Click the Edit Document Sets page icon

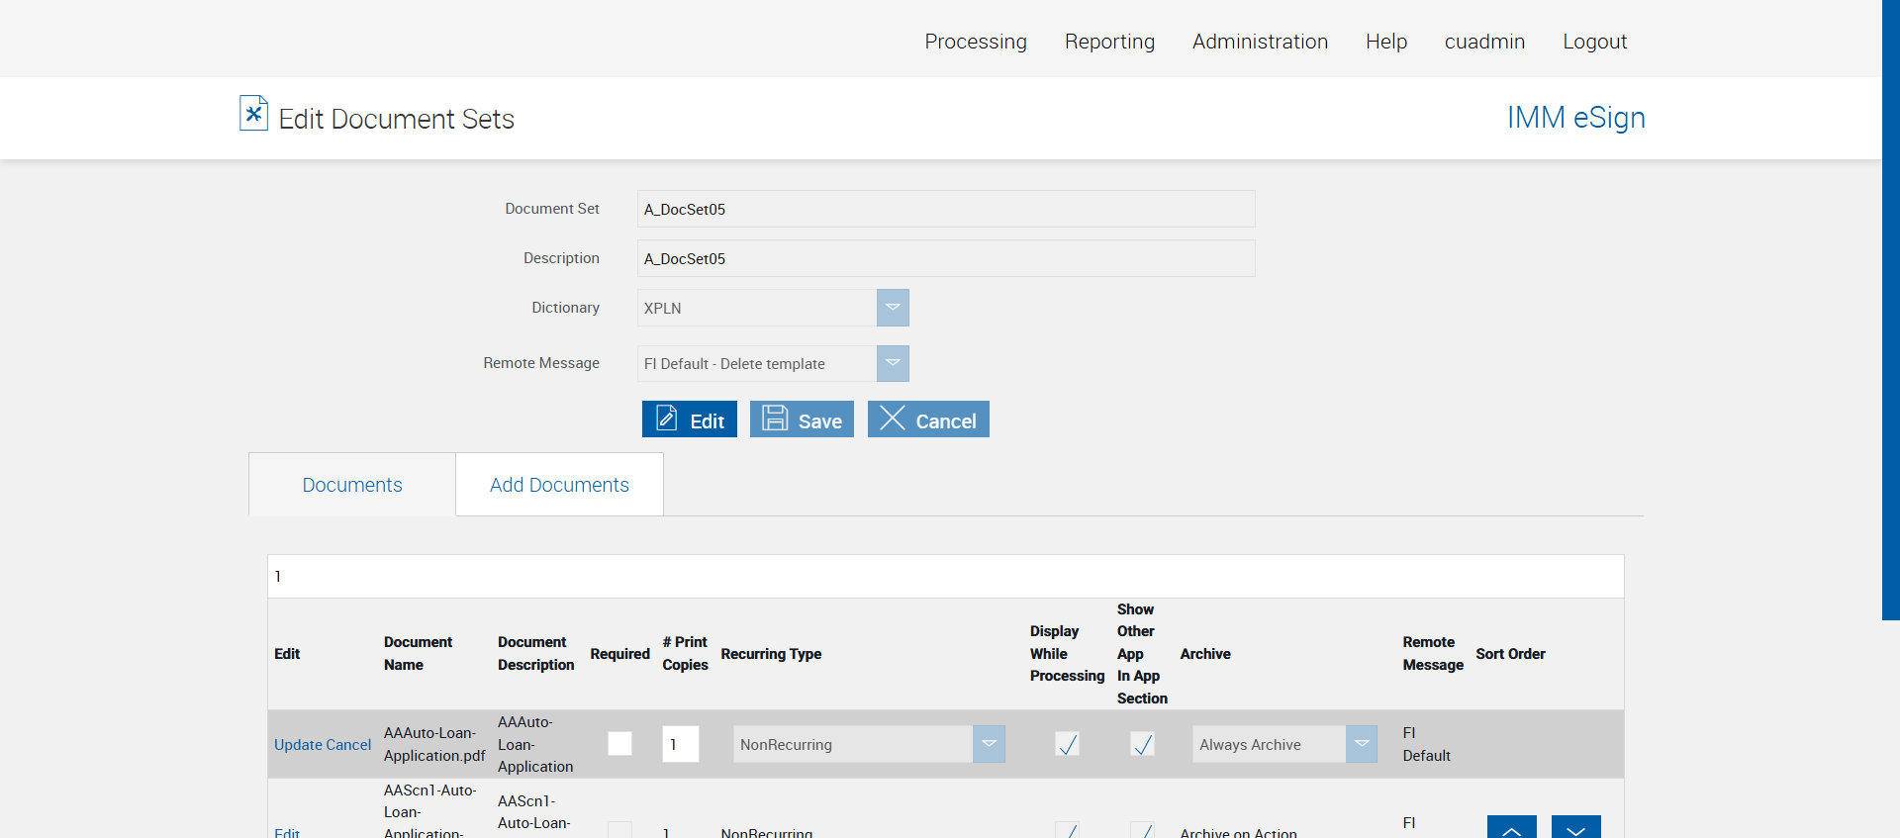(x=253, y=114)
